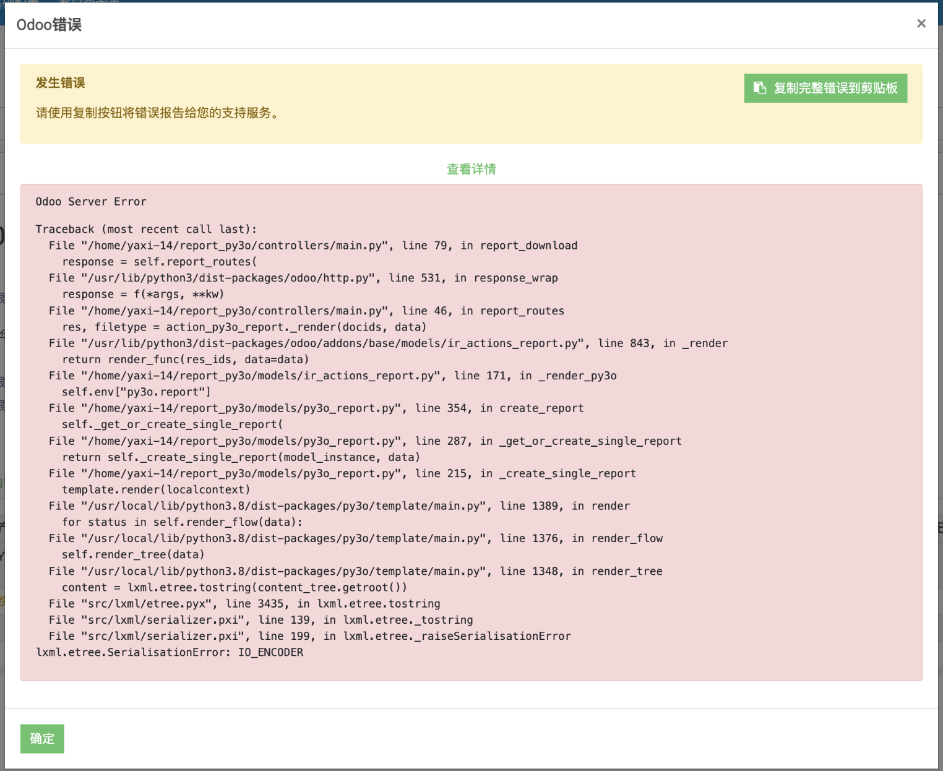Click the line 1389 'in render' entry
The width and height of the screenshot is (943, 771).
point(339,506)
